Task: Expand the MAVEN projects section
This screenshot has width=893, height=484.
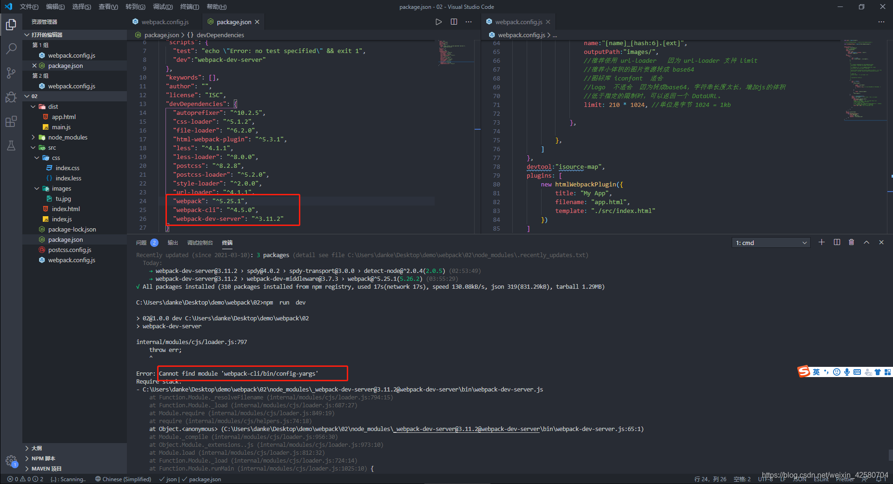Action: (74, 469)
